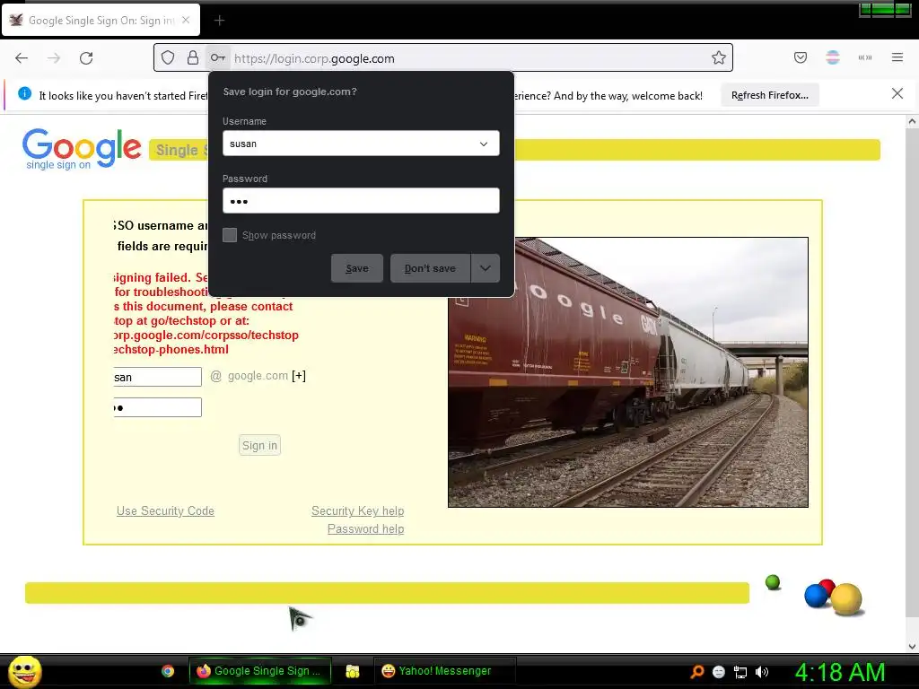
Task: Click the green system monitor widget at top right
Action: tap(885, 9)
